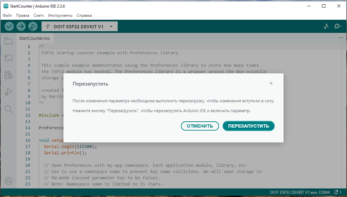Open the Sketchbook folder icon in sidebar
Image resolution: width=347 pixels, height=197 pixels.
pos(9,41)
